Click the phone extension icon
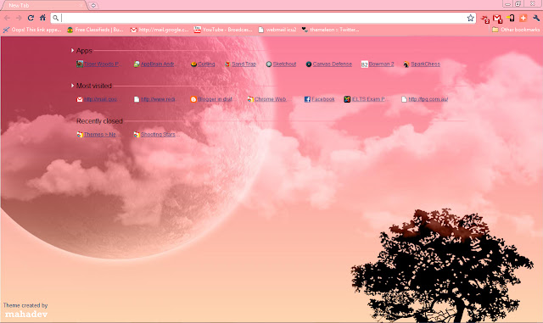 coord(511,18)
